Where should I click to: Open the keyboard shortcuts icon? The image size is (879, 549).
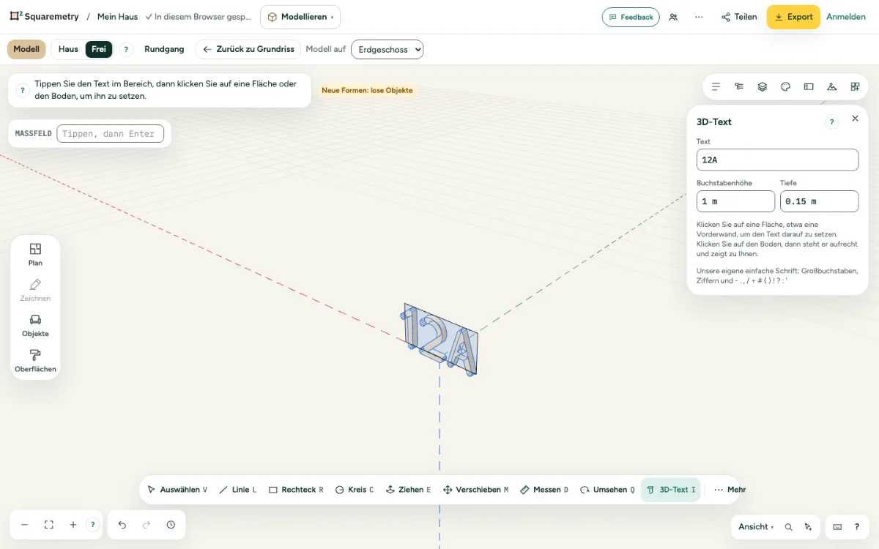click(x=837, y=527)
